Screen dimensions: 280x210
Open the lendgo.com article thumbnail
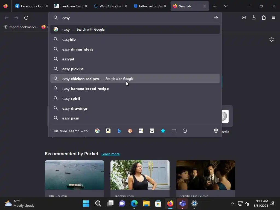tap(140, 175)
